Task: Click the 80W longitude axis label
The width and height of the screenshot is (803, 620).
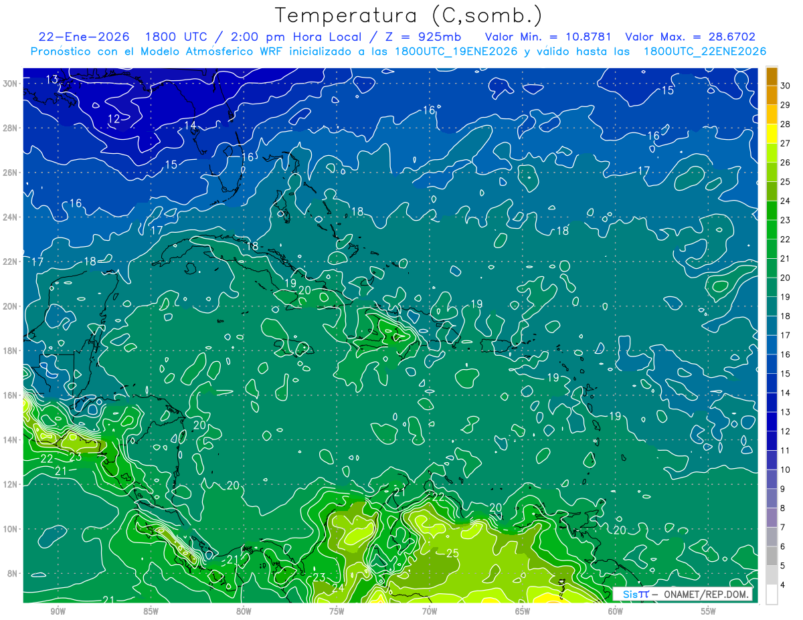Action: click(x=244, y=611)
